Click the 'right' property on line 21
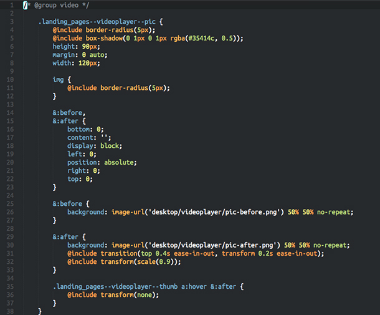The image size is (380, 315). [77, 171]
